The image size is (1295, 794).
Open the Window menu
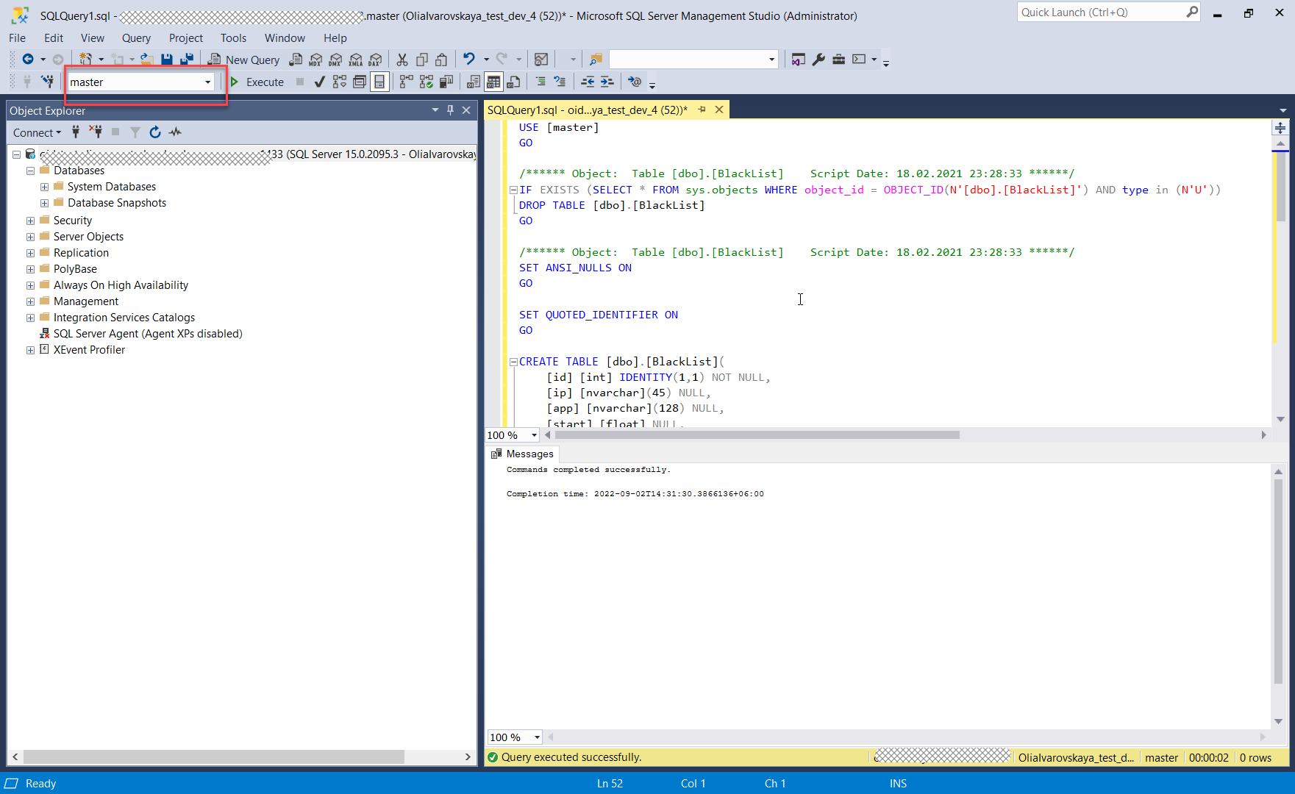(x=285, y=37)
